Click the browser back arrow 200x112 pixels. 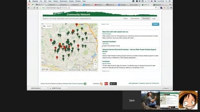[x=29, y=8]
